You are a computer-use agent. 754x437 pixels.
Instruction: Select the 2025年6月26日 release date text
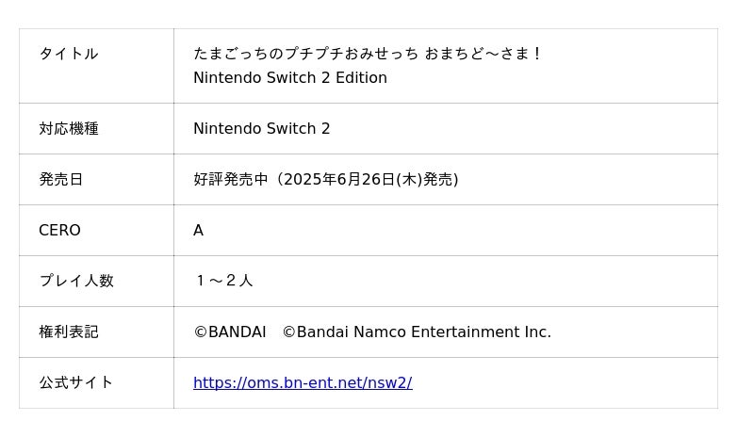(339, 179)
